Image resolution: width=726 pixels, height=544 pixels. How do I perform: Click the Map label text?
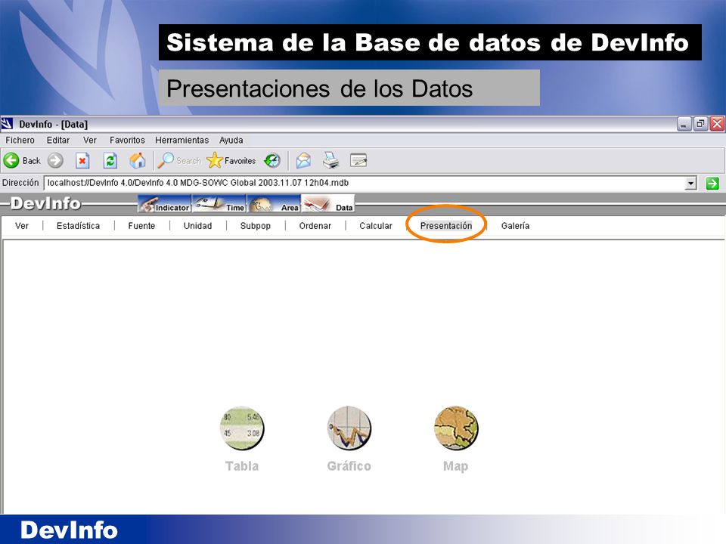(x=455, y=466)
